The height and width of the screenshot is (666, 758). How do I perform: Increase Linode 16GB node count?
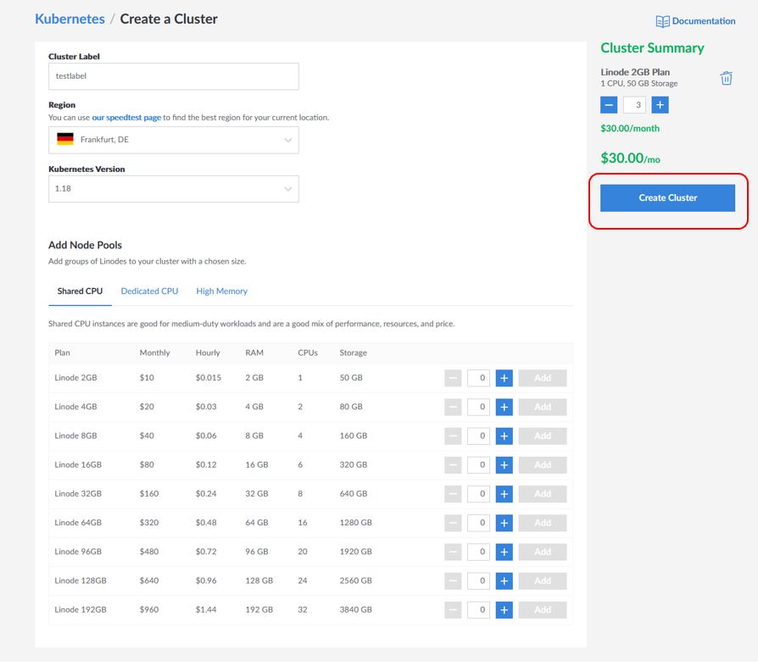point(504,465)
